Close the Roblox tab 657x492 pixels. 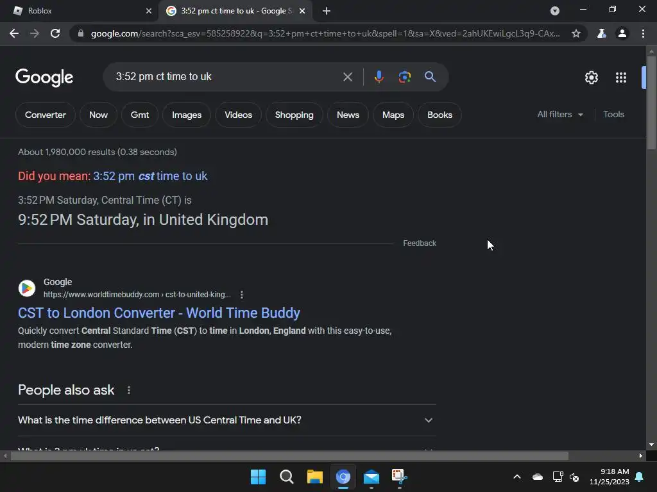pos(149,11)
